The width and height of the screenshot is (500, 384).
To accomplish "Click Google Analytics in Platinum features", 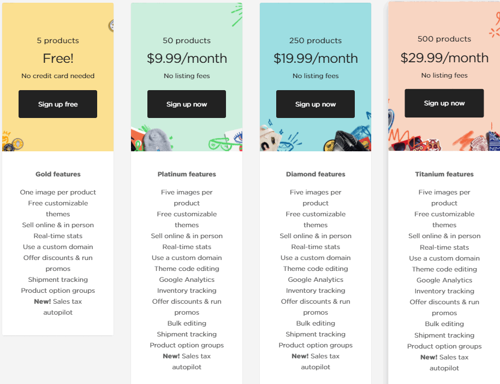I will coord(187,280).
